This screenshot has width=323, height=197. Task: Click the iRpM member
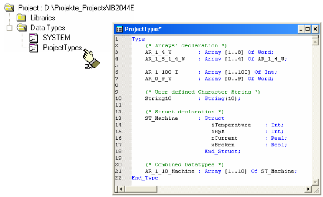[x=218, y=132]
